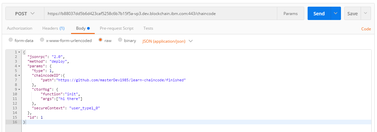Select the form-data radio option
The width and height of the screenshot is (377, 132).
point(11,40)
